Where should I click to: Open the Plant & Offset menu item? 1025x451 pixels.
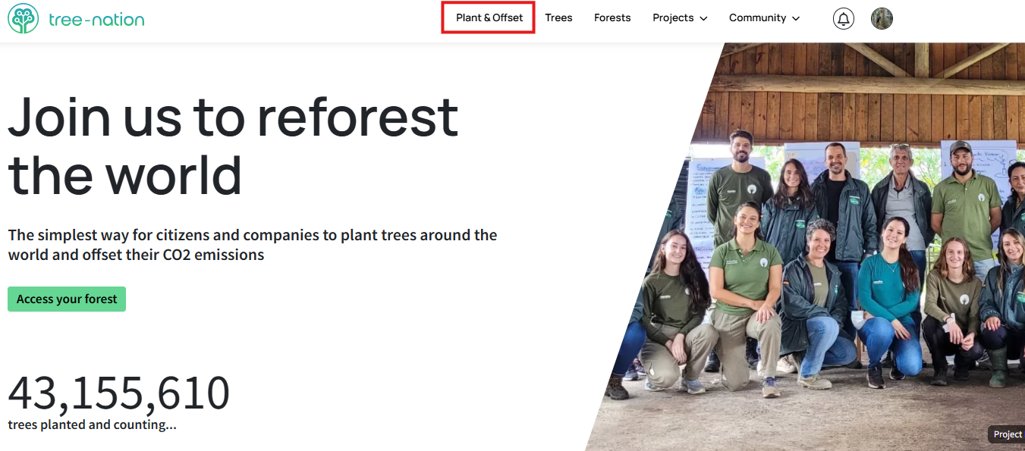pos(489,17)
